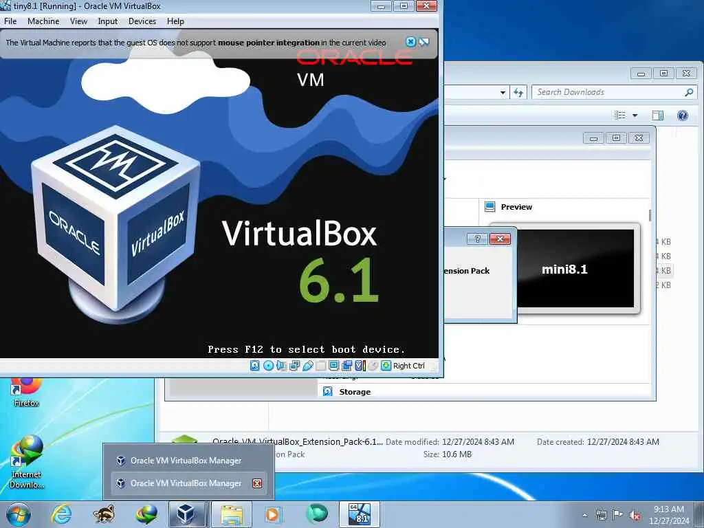This screenshot has width=704, height=528.
Task: Click the blue Explorer help icon
Action: (x=683, y=115)
